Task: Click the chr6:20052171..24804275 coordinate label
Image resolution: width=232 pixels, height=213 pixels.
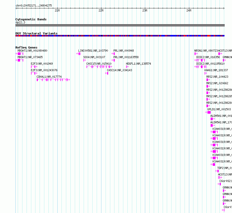Action: (x=34, y=5)
